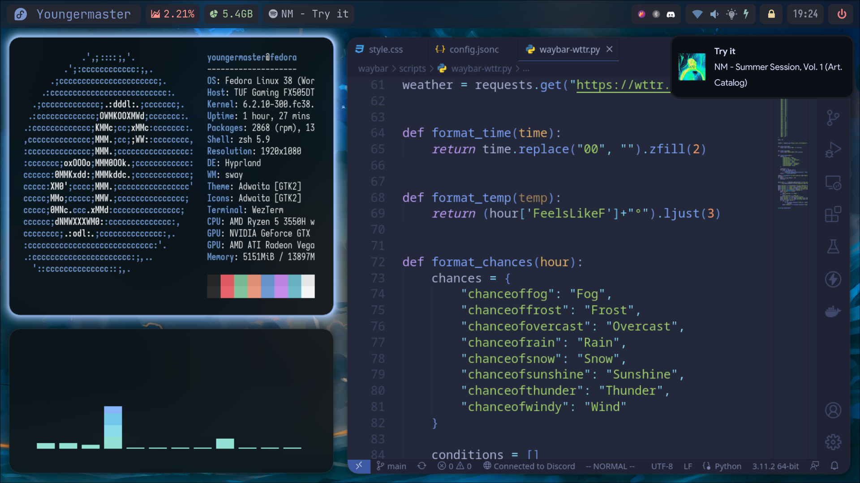Open the Docker sidebar icon
Screen dimensions: 860x483
pyautogui.click(x=833, y=311)
